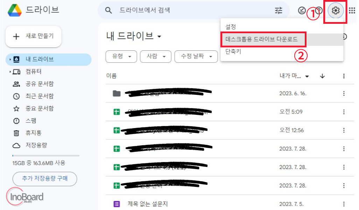Click the spam warning icon beside 스팸
Image resolution: width=359 pixels, height=210 pixels.
click(x=16, y=121)
